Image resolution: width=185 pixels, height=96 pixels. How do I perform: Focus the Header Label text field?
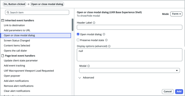click(x=129, y=27)
